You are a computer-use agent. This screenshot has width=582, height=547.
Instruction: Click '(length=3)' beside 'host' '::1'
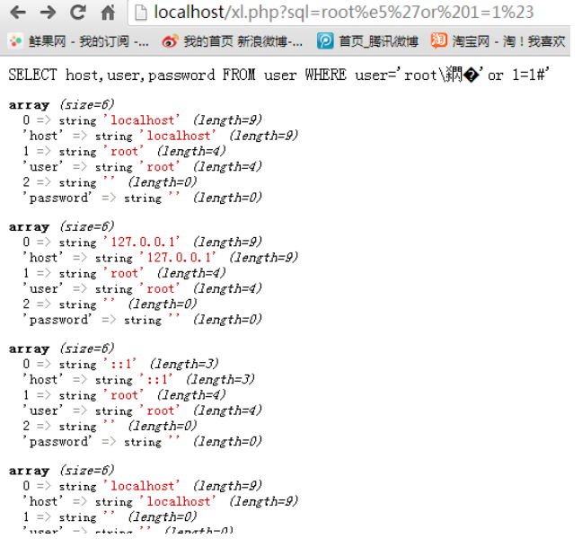(220, 379)
